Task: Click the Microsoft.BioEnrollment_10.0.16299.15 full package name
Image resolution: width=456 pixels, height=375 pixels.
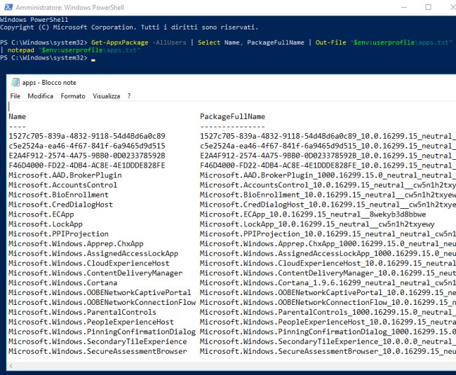Action: coord(328,195)
